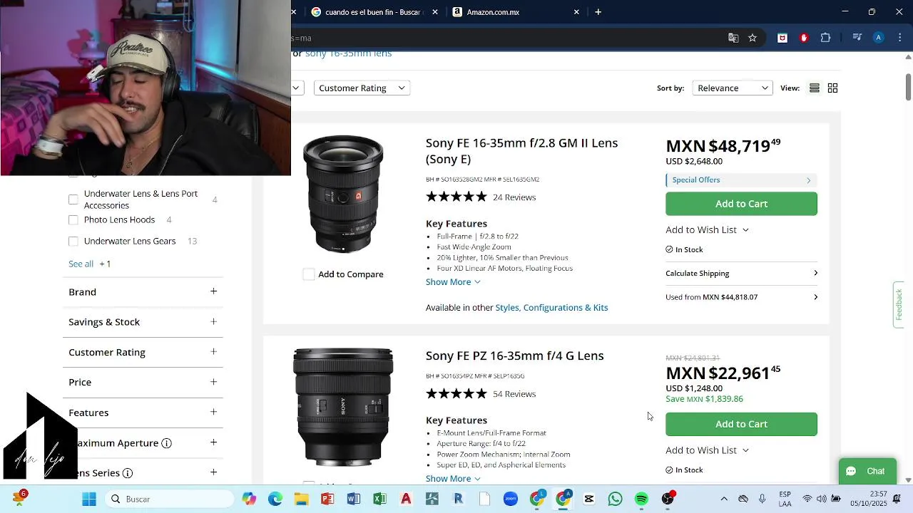Add Sony FE PZ 16-35mm f/4 to cart
The width and height of the screenshot is (913, 513).
[x=741, y=424]
